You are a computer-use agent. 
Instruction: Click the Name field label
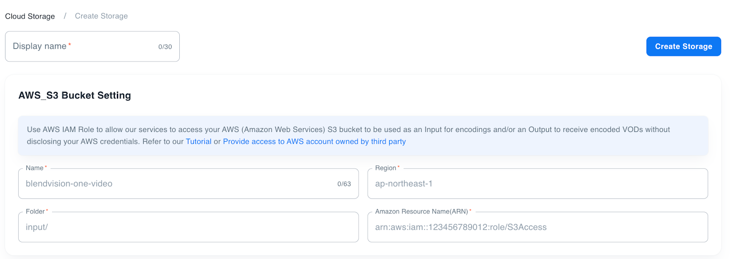click(x=35, y=168)
